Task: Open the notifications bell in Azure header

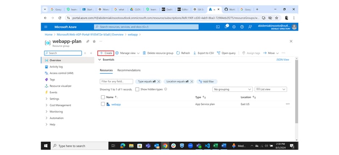Action: point(226,27)
